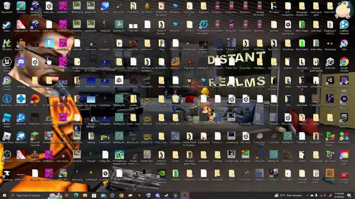Select the BlueStacks X shortcut
355x199 pixels.
coord(344,138)
